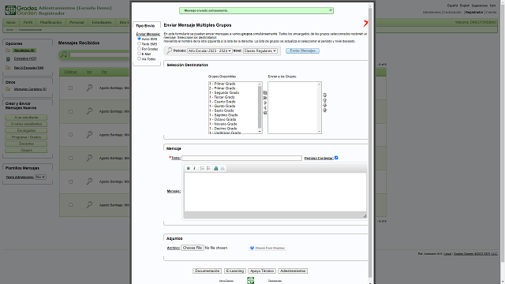The image size is (505, 284).
Task: Open Perfil menu in background navigation bar
Action: pyautogui.click(x=28, y=23)
